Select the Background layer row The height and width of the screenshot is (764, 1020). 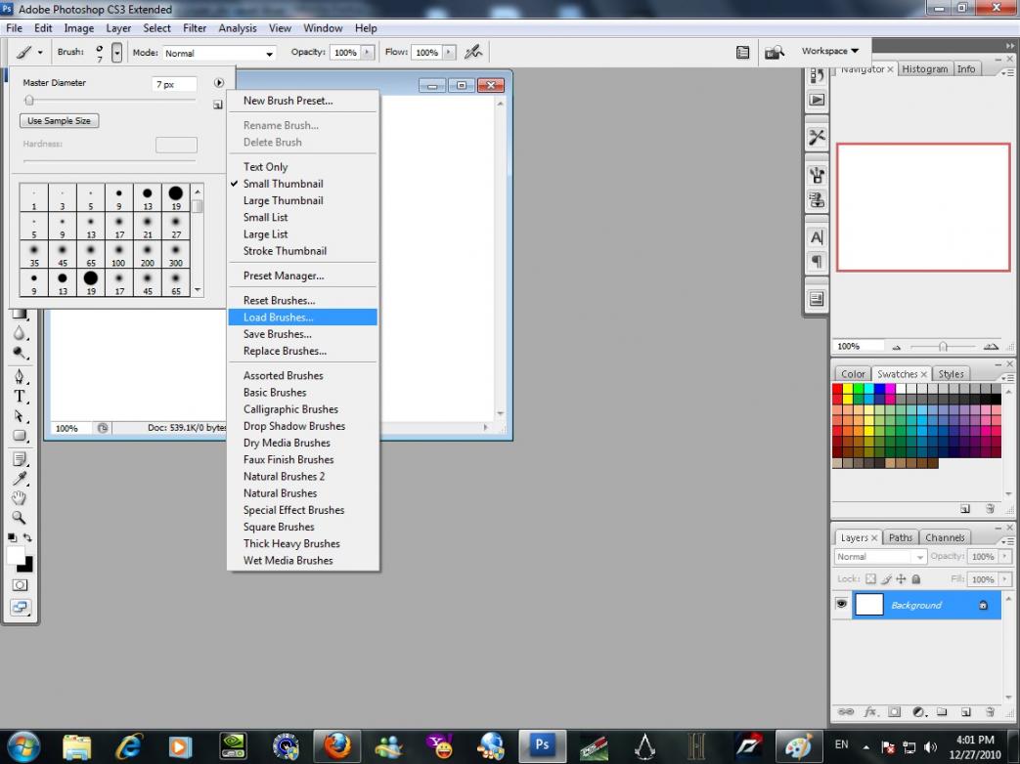(x=917, y=605)
